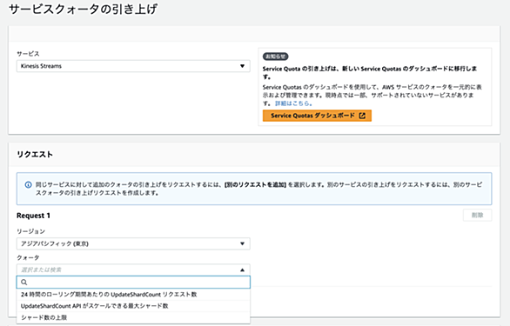Click the リクエスト section heading

click(35, 155)
